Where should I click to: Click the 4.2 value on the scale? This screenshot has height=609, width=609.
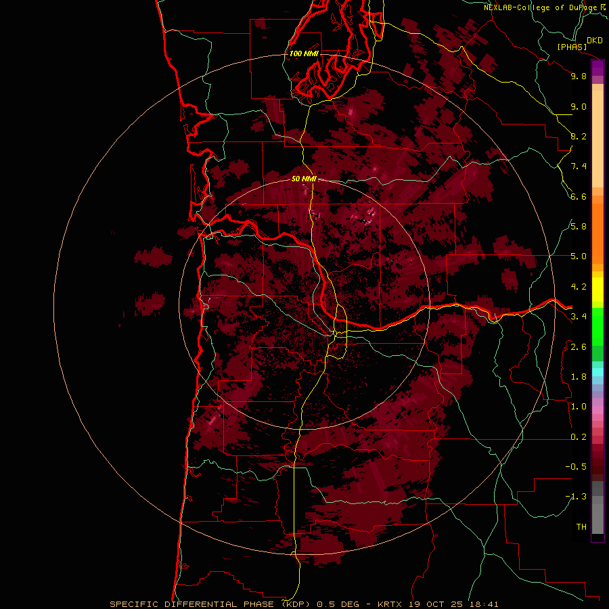click(x=579, y=287)
